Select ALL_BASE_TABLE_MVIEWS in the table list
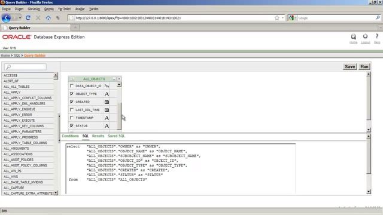Viewport: 383px width, 215px height. (28, 182)
